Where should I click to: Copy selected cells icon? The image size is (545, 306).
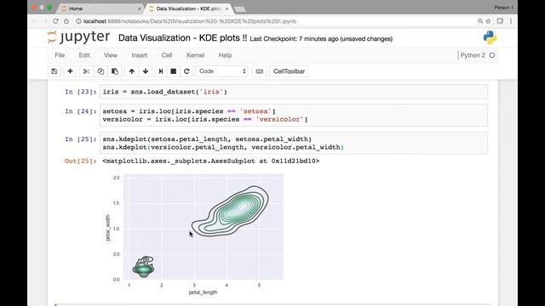(x=100, y=71)
